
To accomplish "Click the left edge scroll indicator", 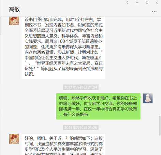I will click(0, 25).
